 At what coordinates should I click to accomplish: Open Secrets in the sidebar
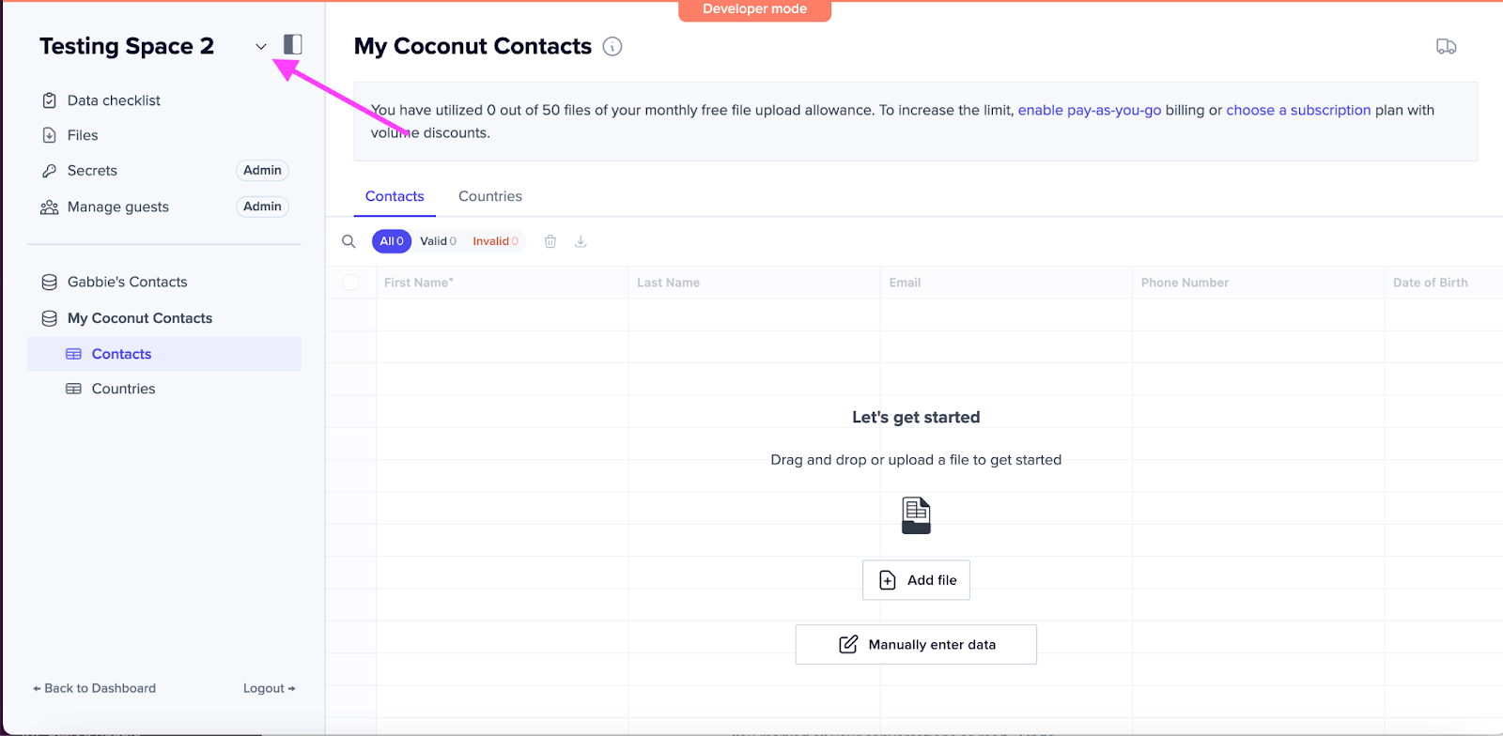pos(92,171)
